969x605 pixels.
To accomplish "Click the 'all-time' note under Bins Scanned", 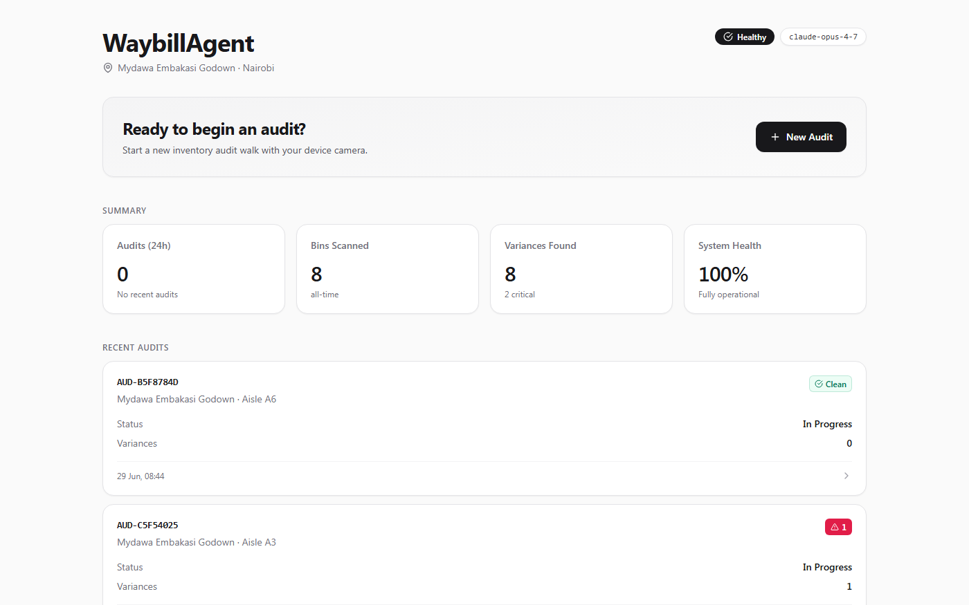I will [325, 295].
